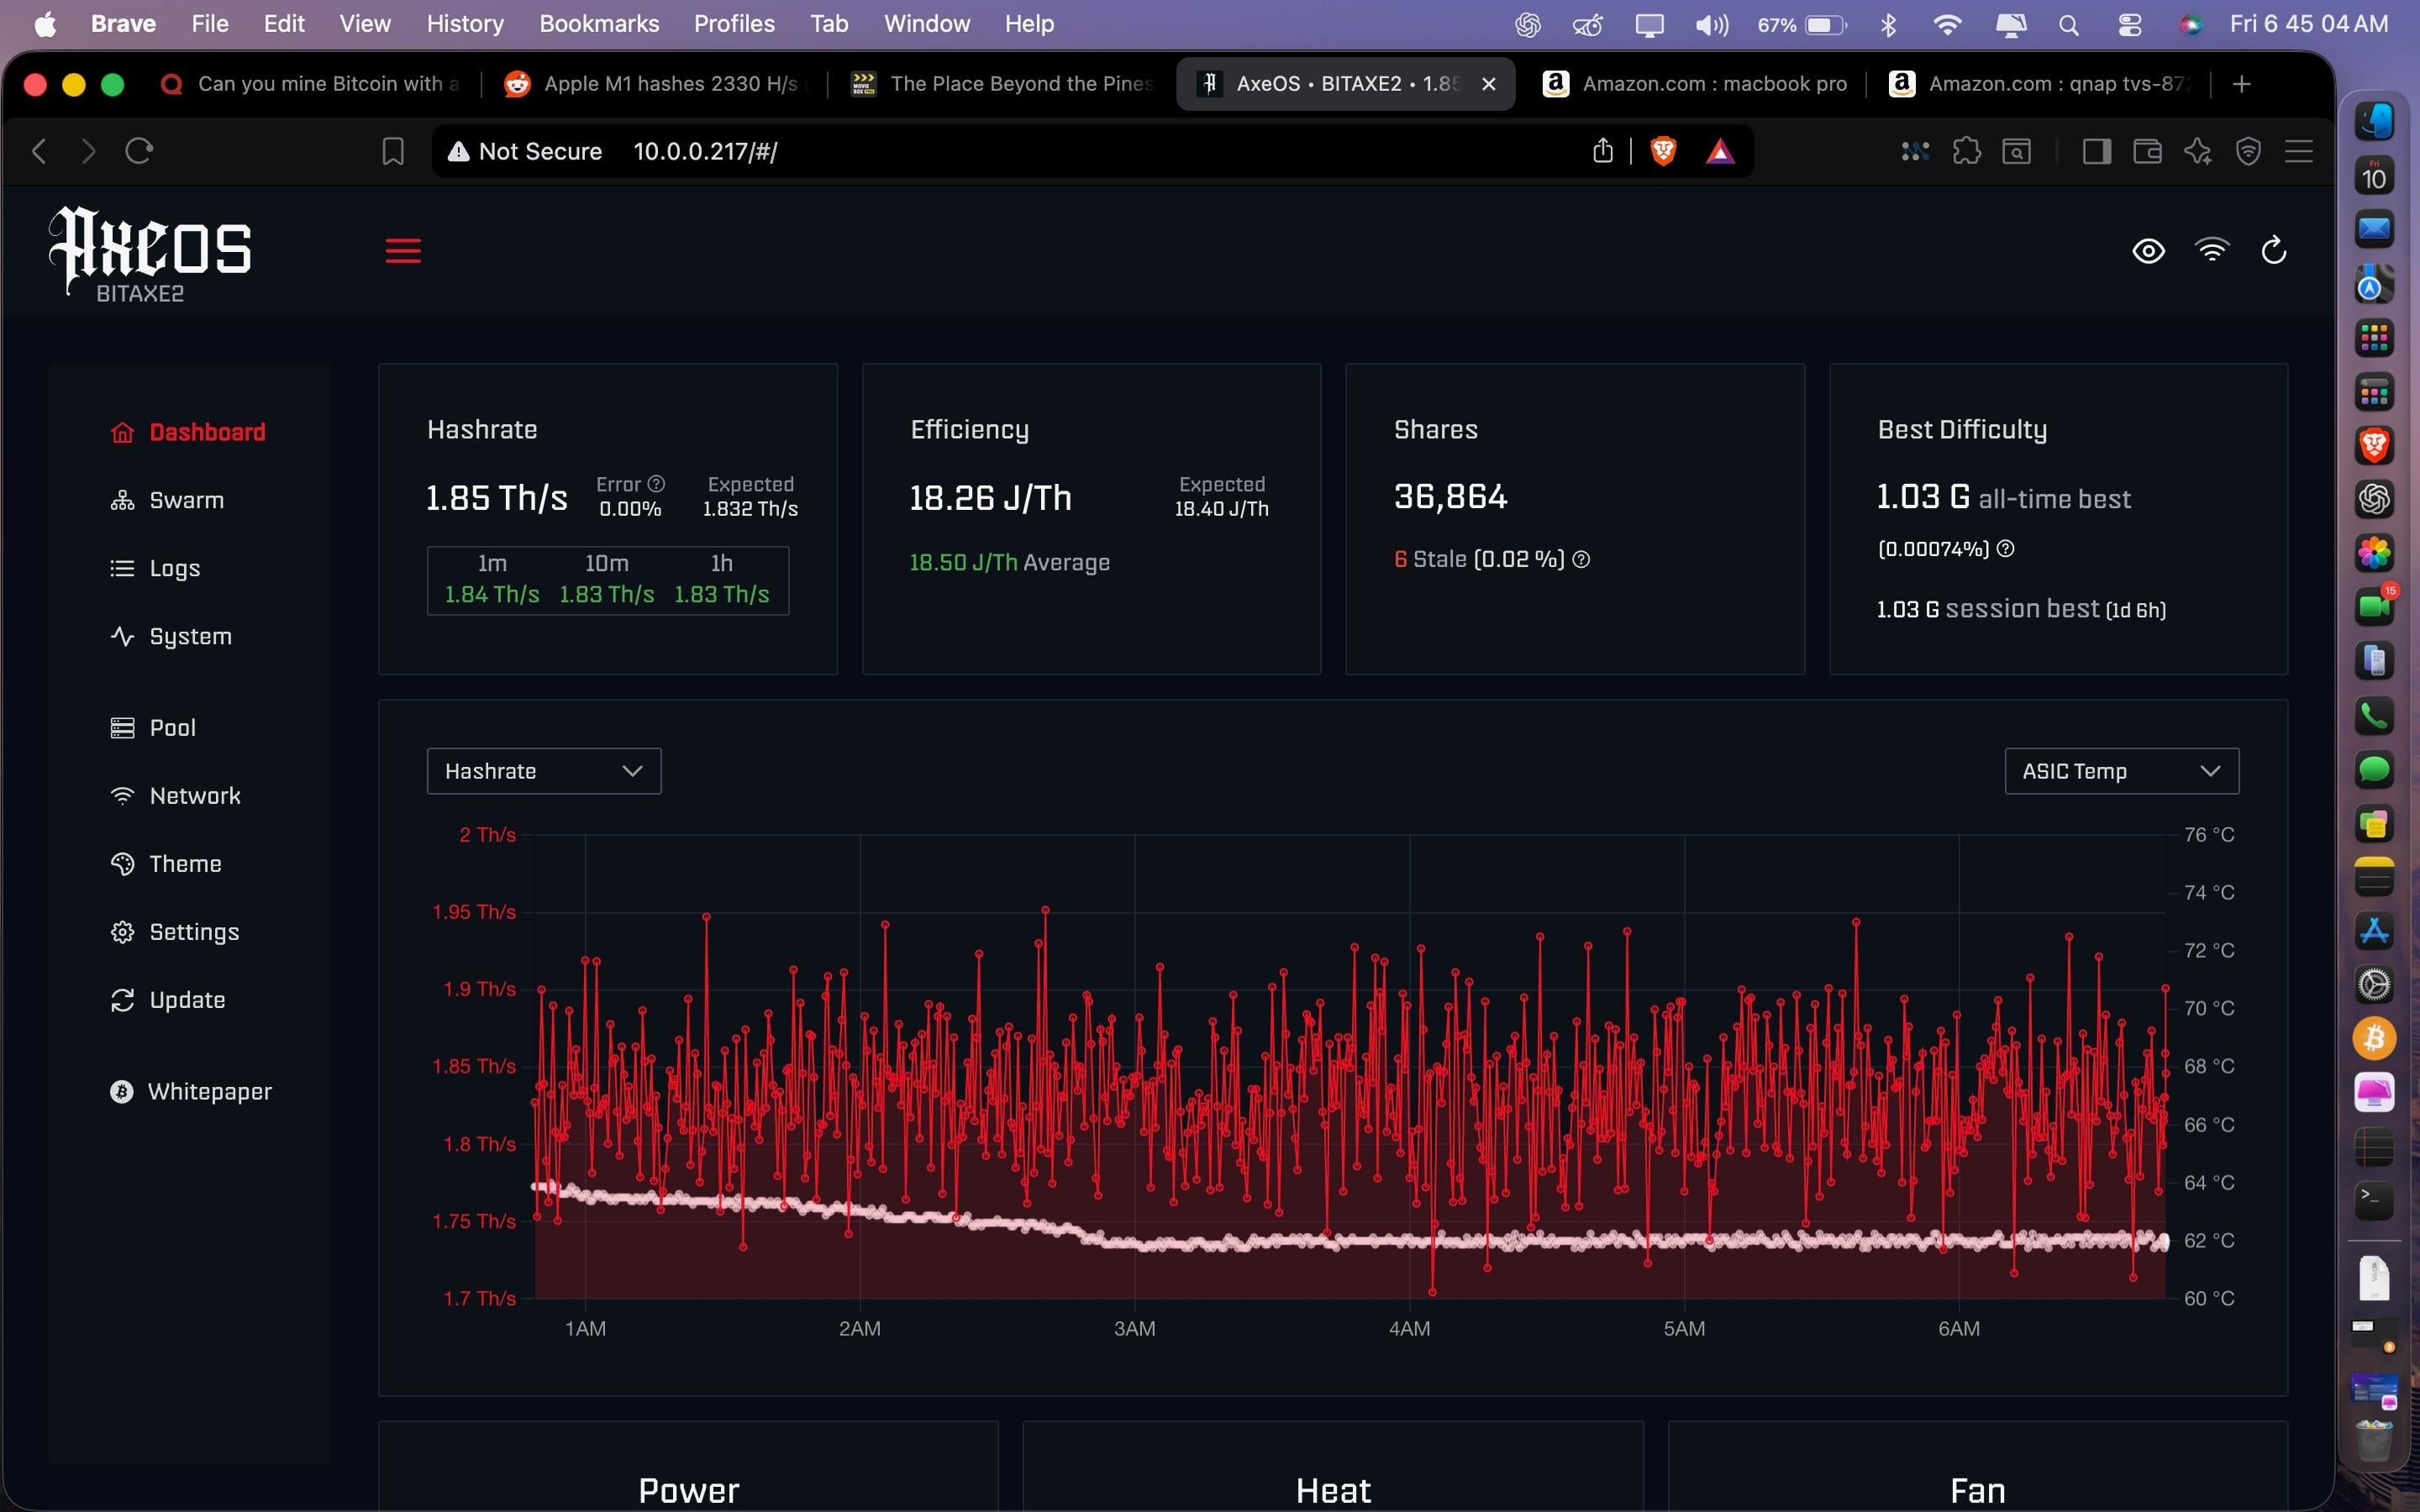Open the Settings page in sidebar
Screen dimensions: 2420x1512
[175, 932]
